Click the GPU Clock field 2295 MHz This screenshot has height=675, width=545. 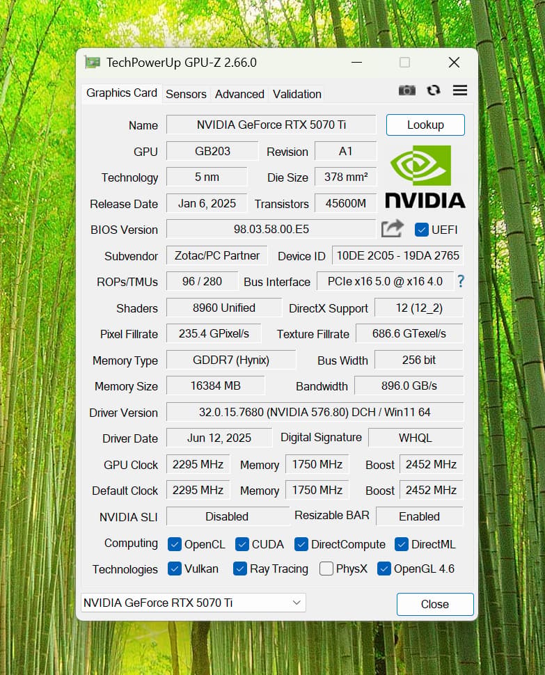tap(198, 464)
